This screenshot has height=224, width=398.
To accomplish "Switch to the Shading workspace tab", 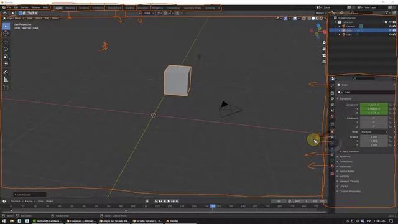I will tap(129, 8).
